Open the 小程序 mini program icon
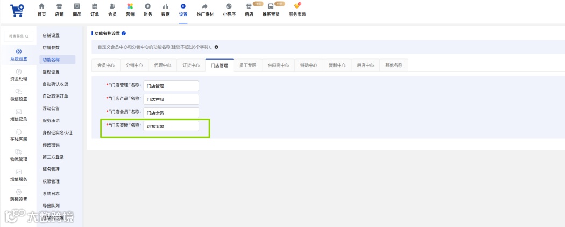565x227 pixels. (229, 6)
